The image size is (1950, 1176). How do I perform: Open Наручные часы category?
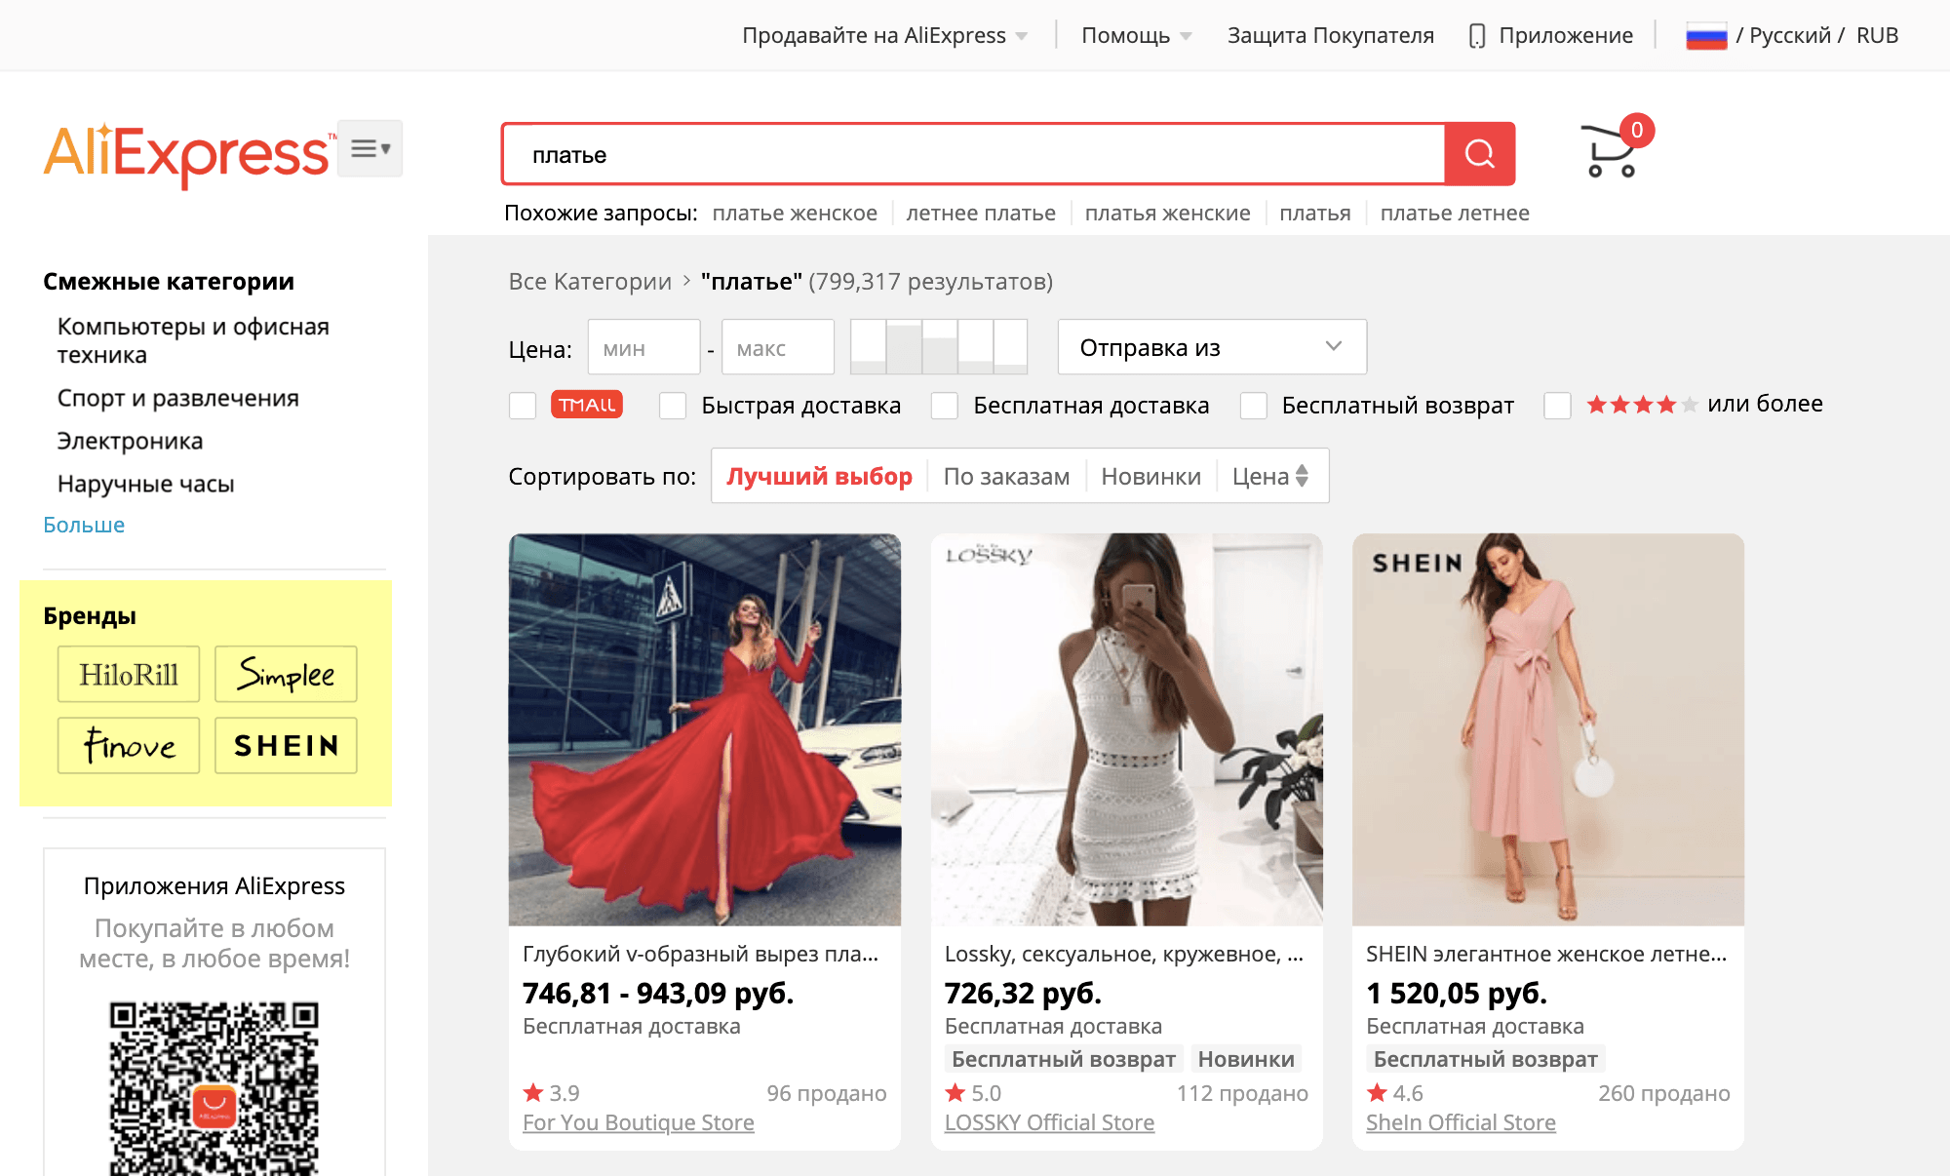(145, 484)
